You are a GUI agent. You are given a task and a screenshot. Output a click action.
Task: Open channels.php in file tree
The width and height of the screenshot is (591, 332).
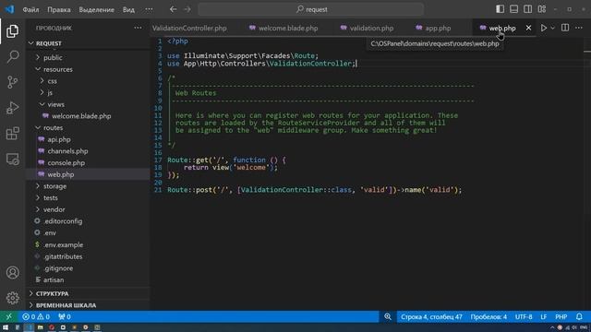pyautogui.click(x=67, y=151)
